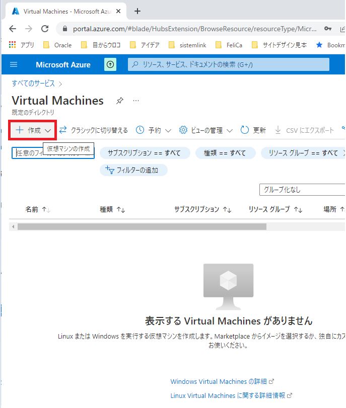This screenshot has height=408, width=346.
Task: Click the table horizontal scrollbar thumb
Action: coord(142,226)
